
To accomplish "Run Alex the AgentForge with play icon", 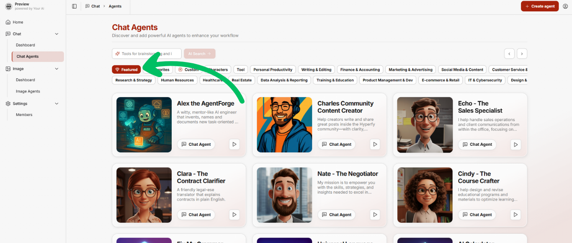I will point(234,144).
